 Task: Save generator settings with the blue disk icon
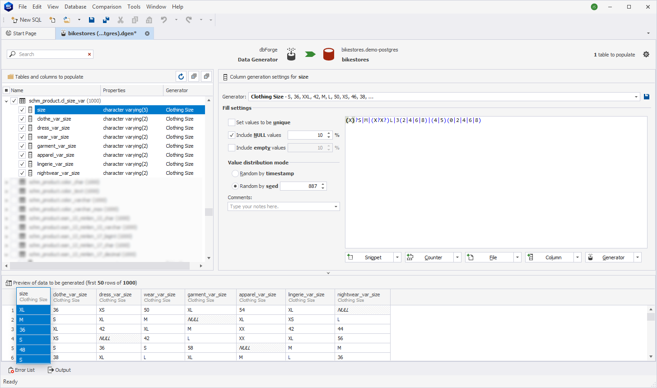point(647,97)
